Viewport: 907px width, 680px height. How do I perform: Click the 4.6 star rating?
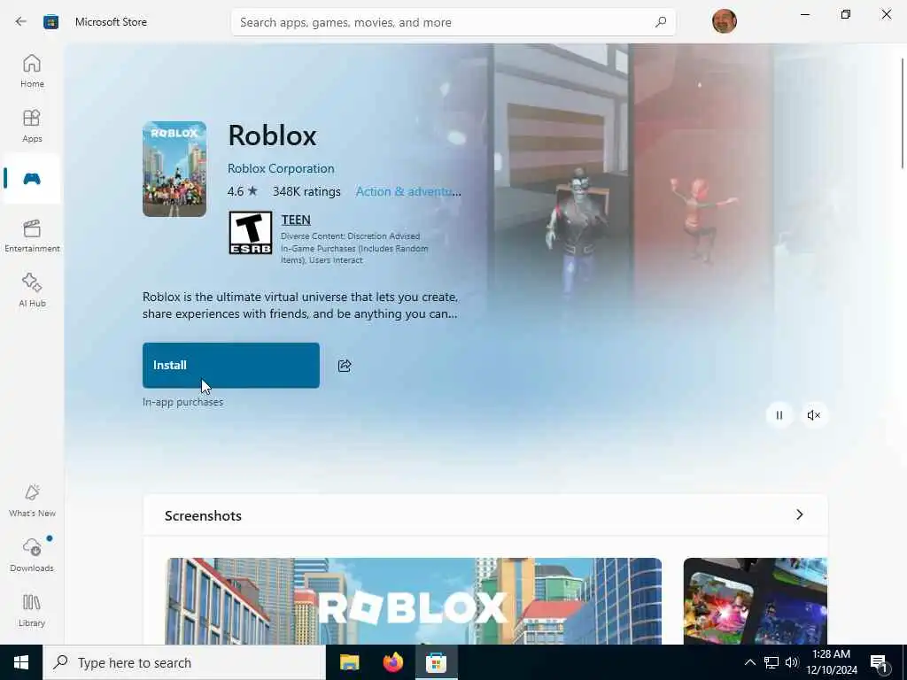point(243,191)
